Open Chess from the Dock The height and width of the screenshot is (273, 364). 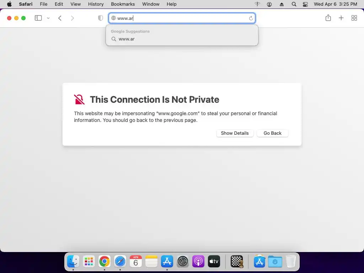coord(237,261)
